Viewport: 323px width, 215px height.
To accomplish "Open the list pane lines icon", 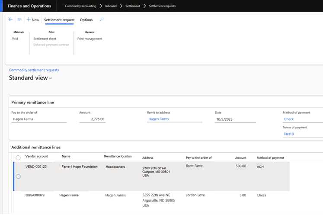I will (19, 19).
